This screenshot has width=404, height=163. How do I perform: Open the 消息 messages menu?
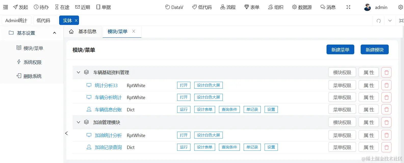328,7
